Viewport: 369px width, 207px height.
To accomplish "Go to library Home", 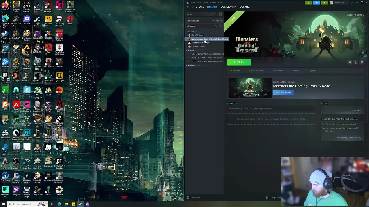I will [x=189, y=14].
